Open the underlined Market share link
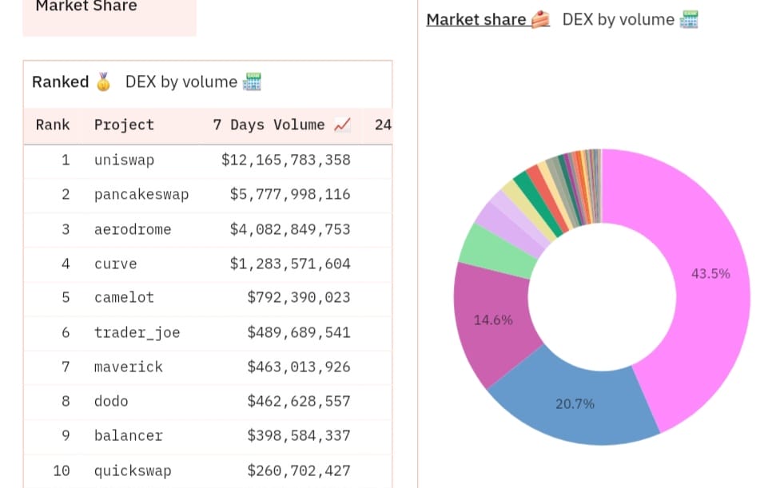Image resolution: width=784 pixels, height=488 pixels. pyautogui.click(x=476, y=20)
